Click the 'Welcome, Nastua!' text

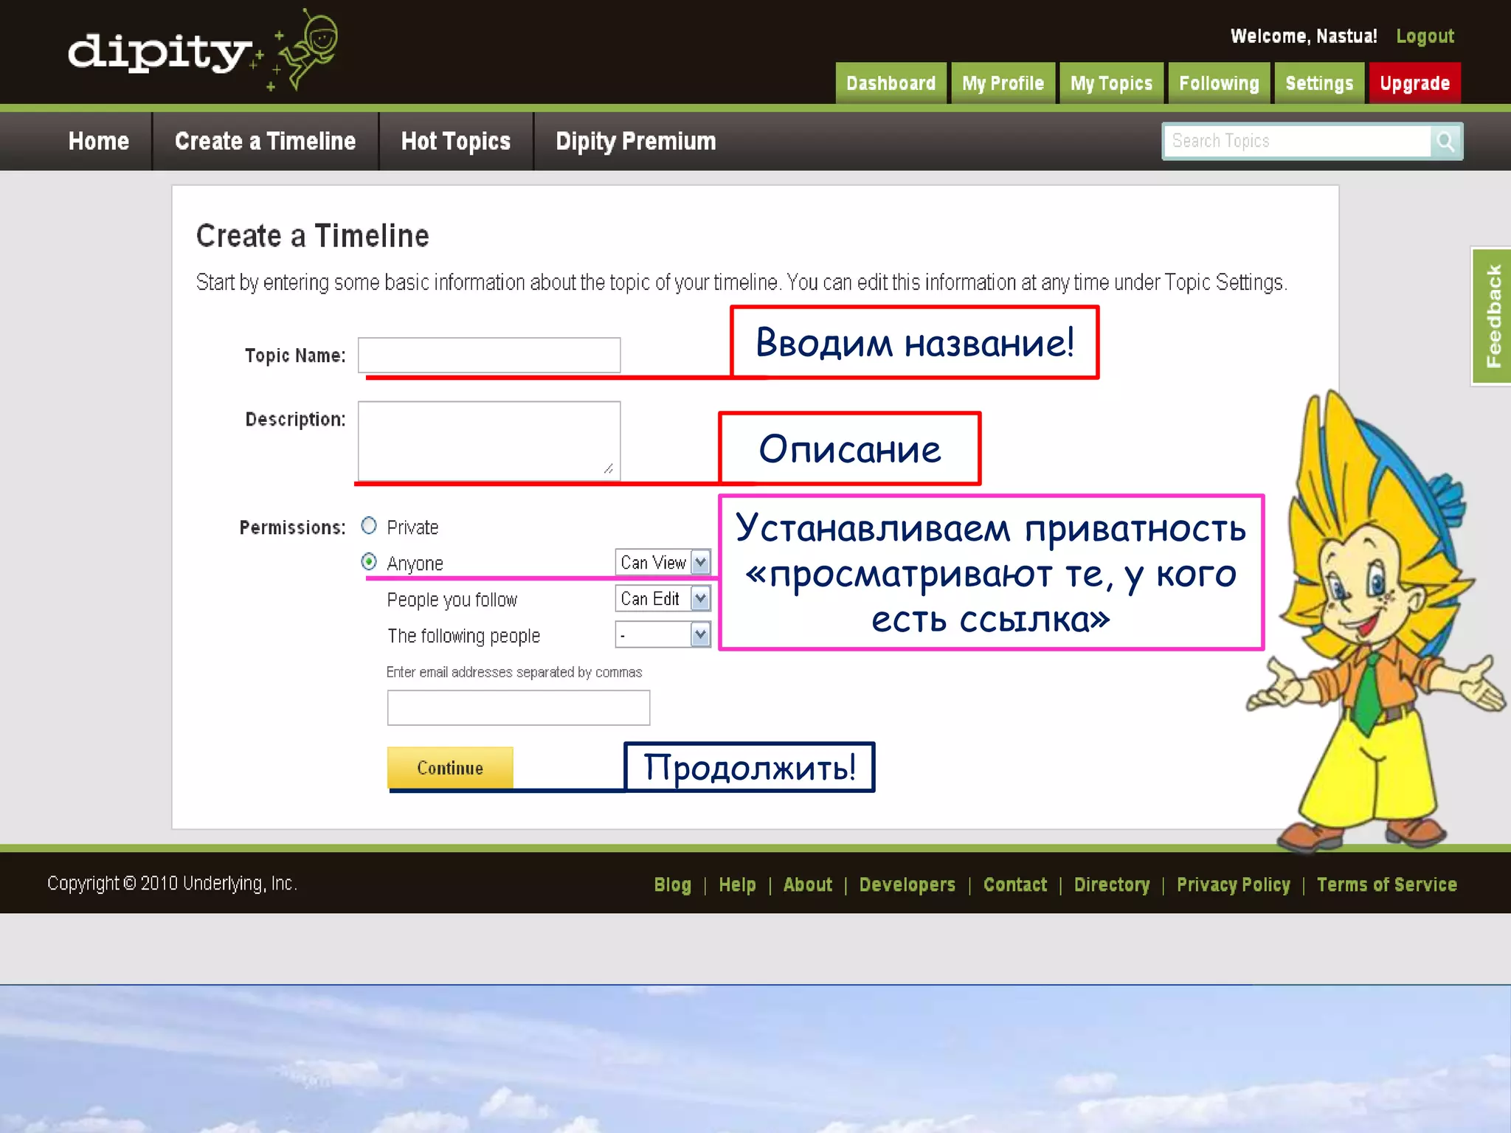(1304, 36)
